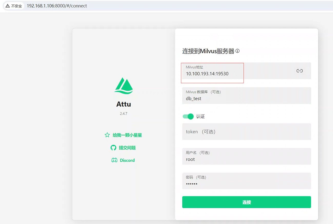Click the Attu title text
Viewport: 333px width, 224px height.
point(124,104)
